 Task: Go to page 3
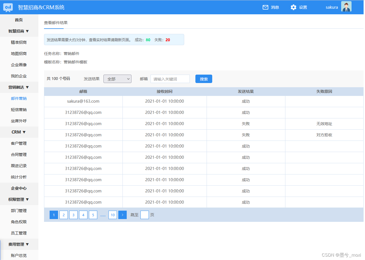[x=73, y=215]
